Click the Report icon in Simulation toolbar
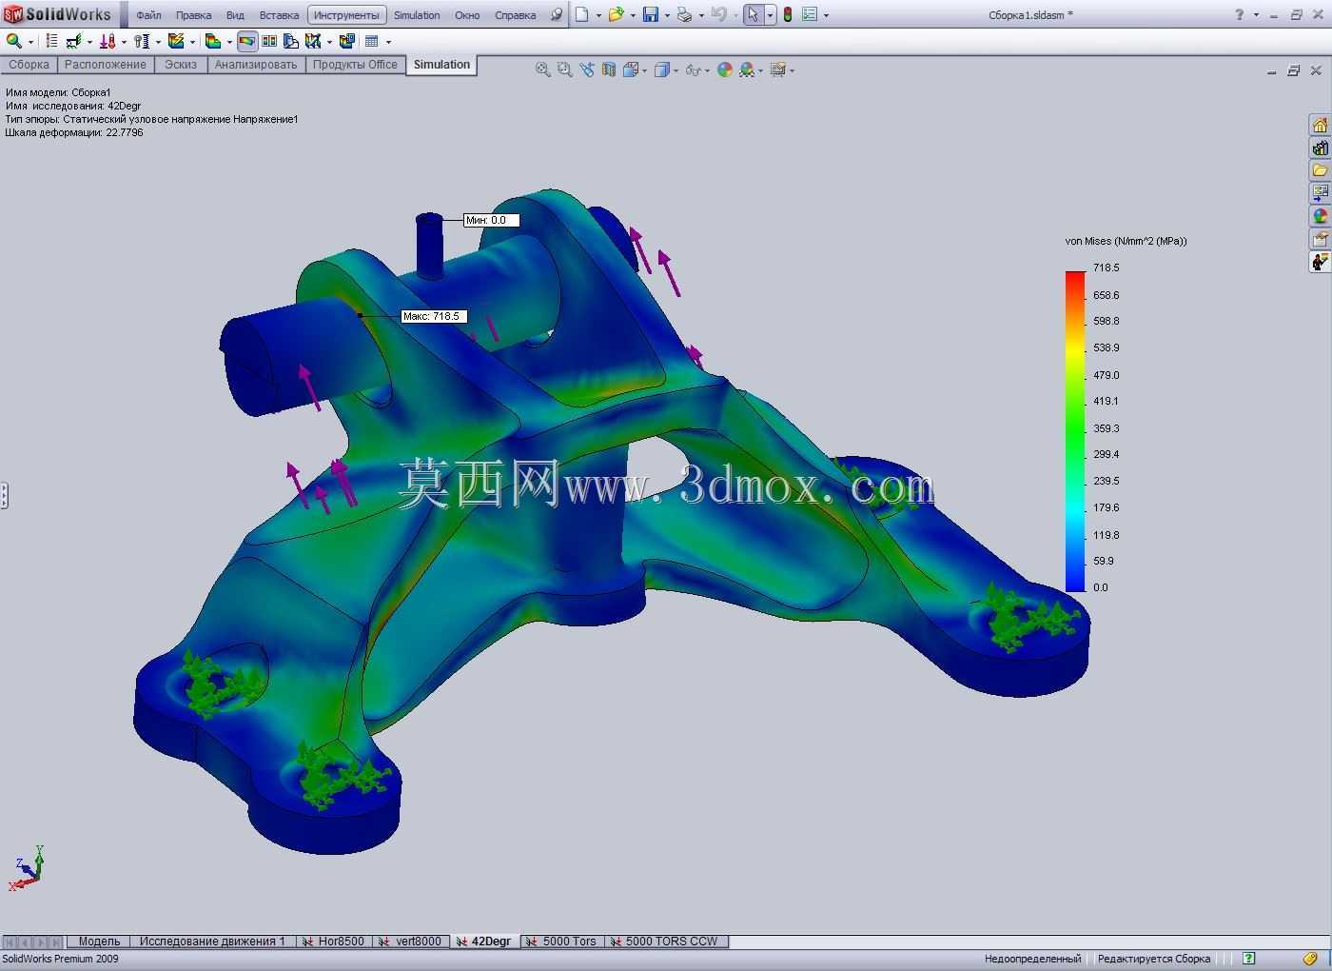The width and height of the screenshot is (1332, 971). tap(347, 41)
